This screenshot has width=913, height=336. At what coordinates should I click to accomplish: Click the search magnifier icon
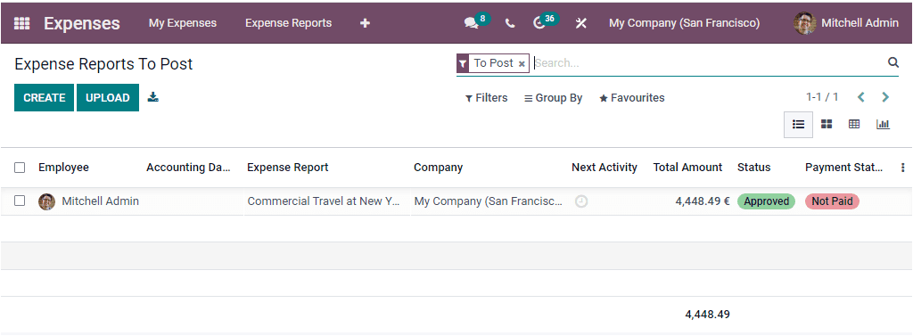(893, 63)
